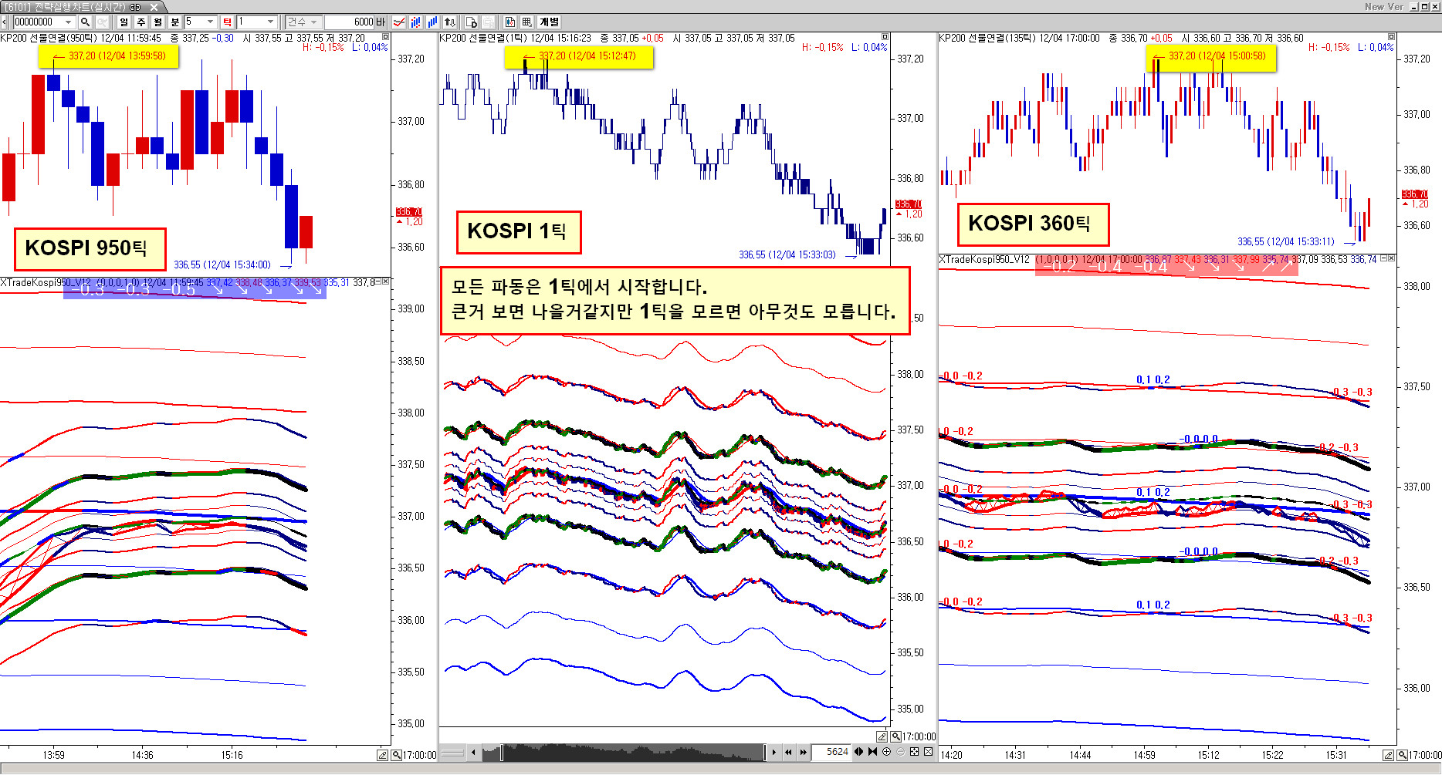1442x775 pixels.
Task: Click the magnifier icon under the middle chart
Action: point(895,736)
